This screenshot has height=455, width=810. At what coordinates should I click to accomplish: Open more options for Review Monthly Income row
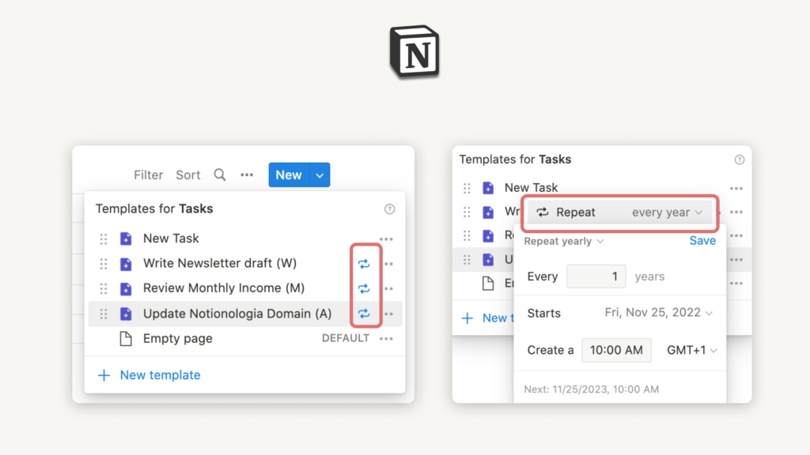pyautogui.click(x=389, y=288)
